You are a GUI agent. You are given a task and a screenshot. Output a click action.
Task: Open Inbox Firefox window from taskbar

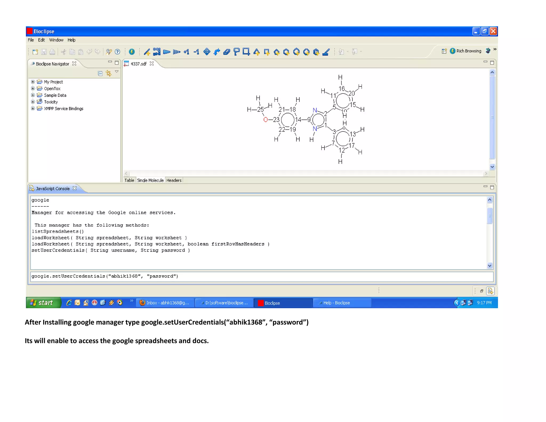tap(165, 303)
